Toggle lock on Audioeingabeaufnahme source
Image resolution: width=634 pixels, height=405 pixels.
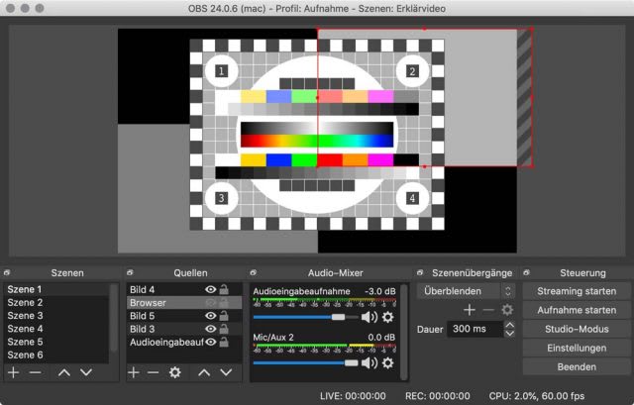[224, 342]
